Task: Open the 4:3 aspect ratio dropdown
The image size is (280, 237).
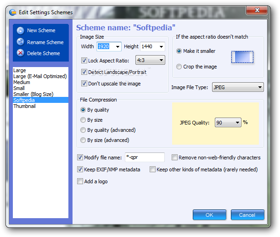Action: [x=151, y=60]
